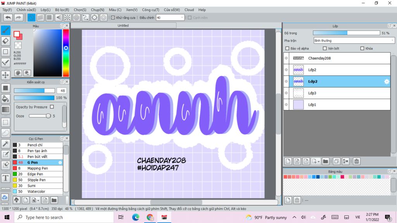Click the Undo arrow button

point(8,17)
